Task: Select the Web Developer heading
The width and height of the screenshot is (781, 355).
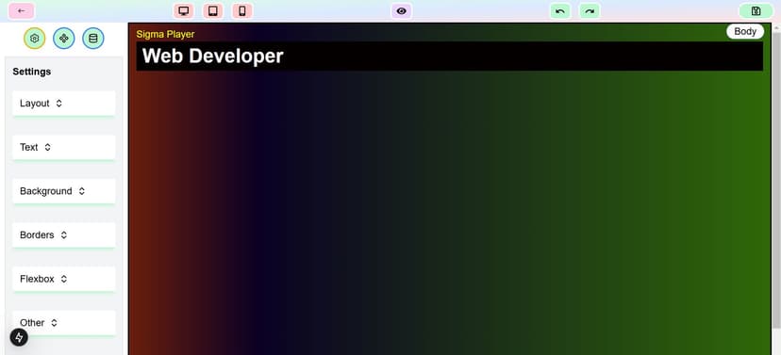Action: [449, 56]
